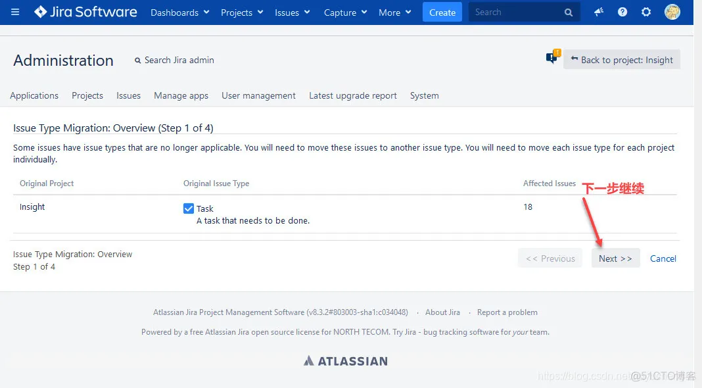Click the magnifier icon in the top search box
The height and width of the screenshot is (388, 702).
pyautogui.click(x=569, y=12)
